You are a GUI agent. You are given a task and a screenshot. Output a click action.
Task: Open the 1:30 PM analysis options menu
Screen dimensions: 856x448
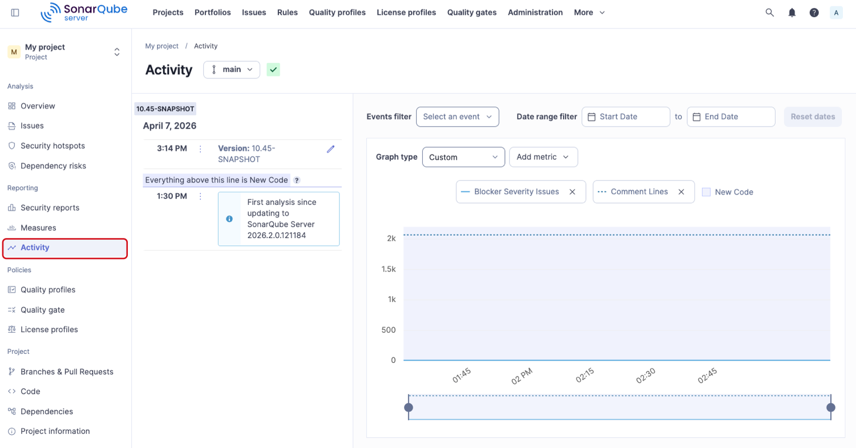pyautogui.click(x=200, y=196)
